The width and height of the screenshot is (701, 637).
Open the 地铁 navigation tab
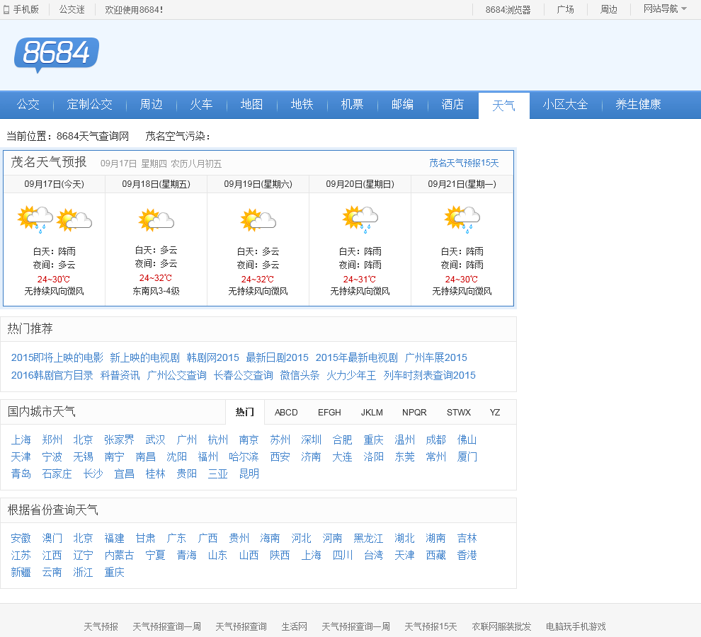tap(302, 105)
